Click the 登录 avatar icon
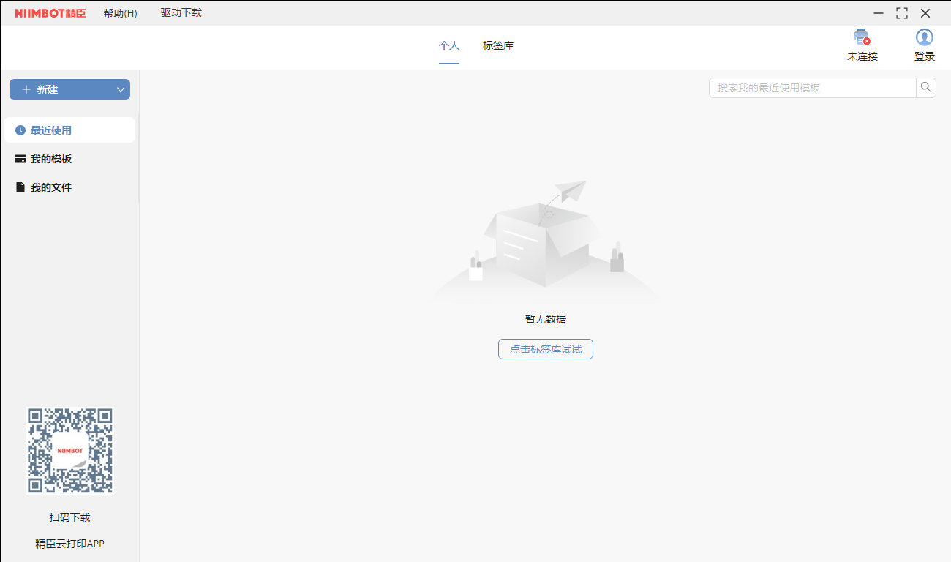This screenshot has height=562, width=951. coord(924,37)
